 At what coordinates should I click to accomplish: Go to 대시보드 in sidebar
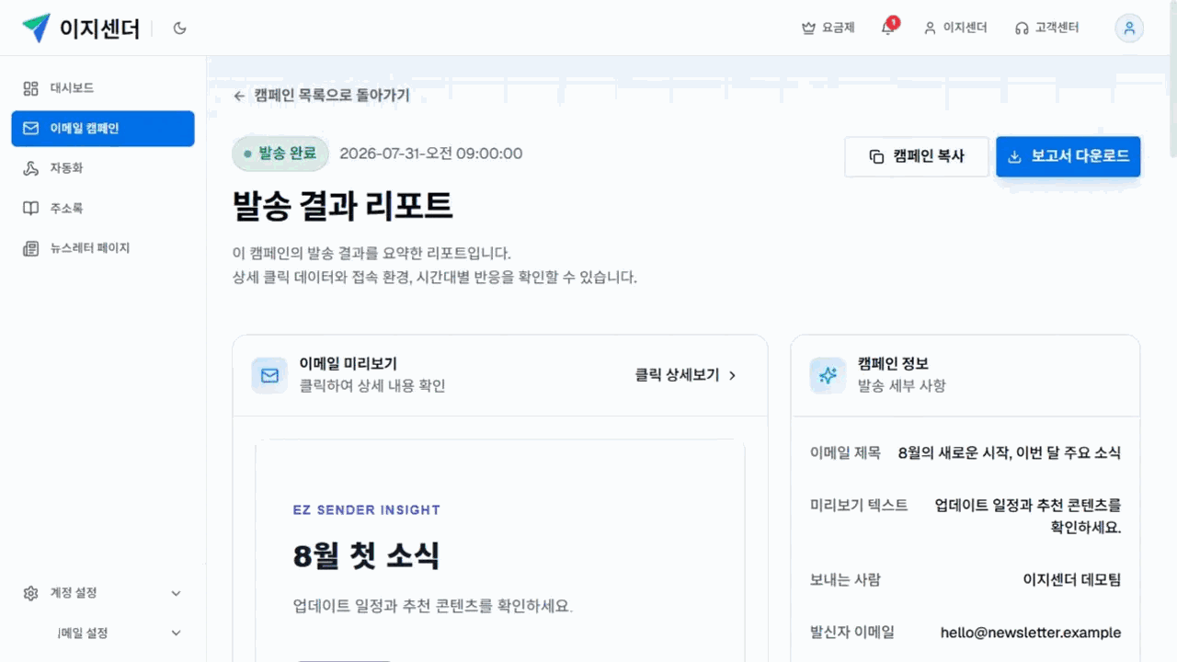(x=103, y=88)
